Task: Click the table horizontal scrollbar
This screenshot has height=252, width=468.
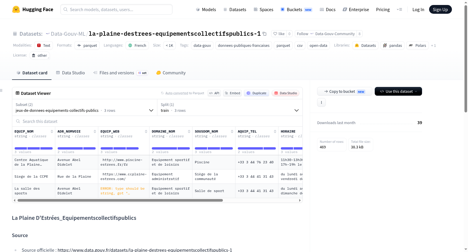Action: pos(120,200)
